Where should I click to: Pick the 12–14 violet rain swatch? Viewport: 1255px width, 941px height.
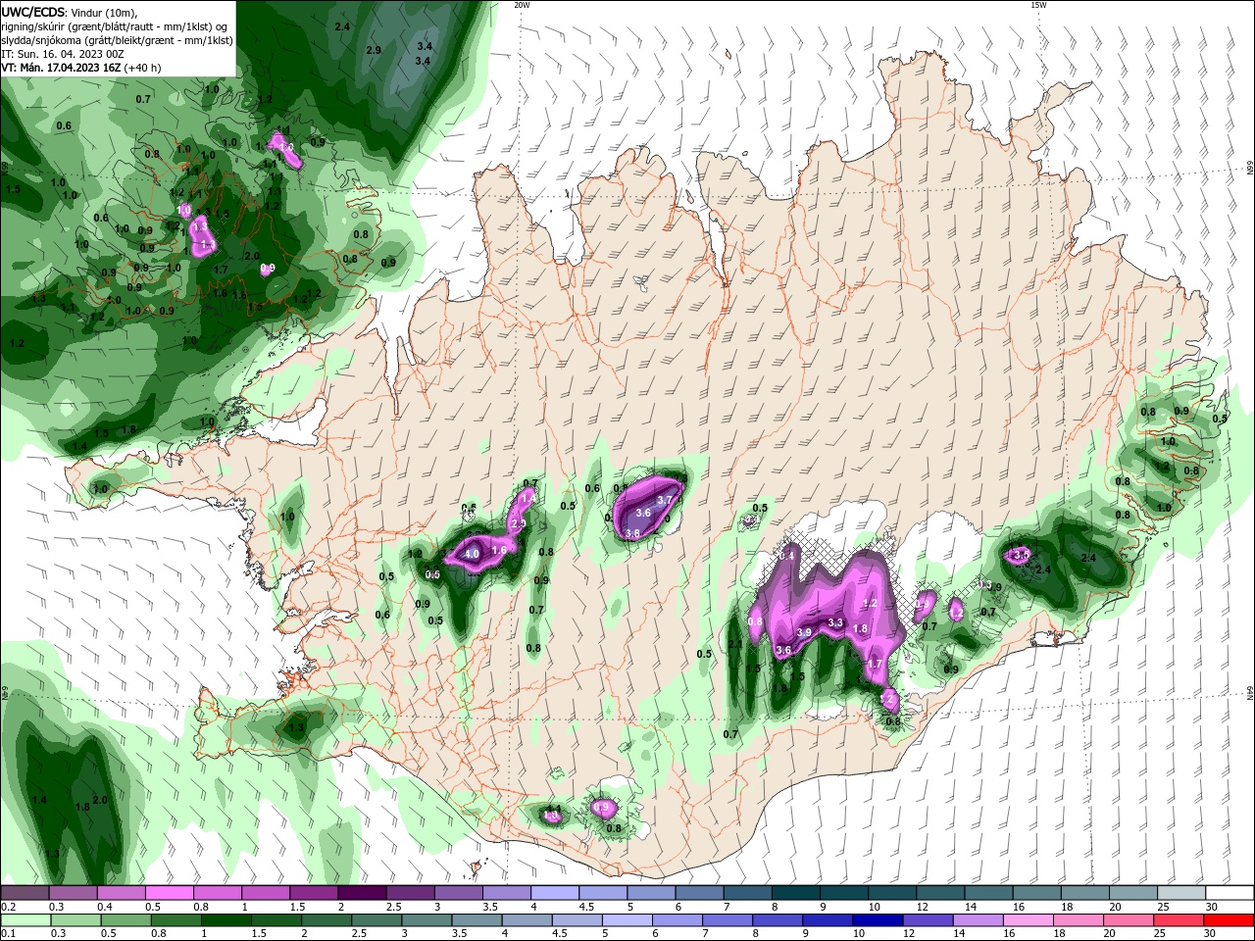pos(929,920)
